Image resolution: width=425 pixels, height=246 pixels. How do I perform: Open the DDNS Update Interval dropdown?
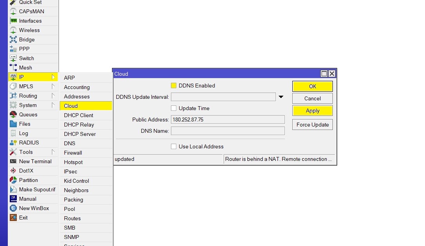[281, 97]
